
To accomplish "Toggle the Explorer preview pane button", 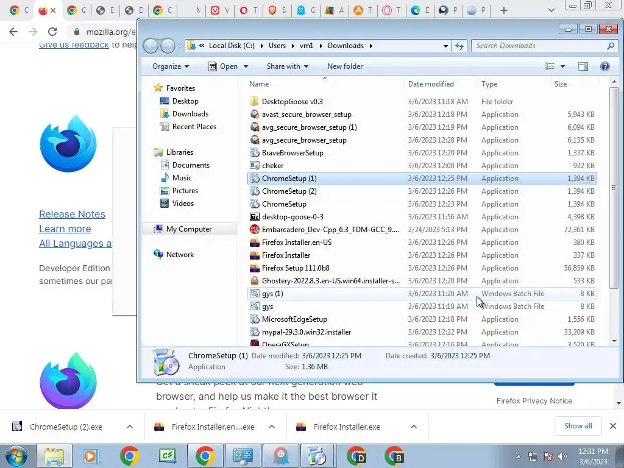I will tap(583, 66).
